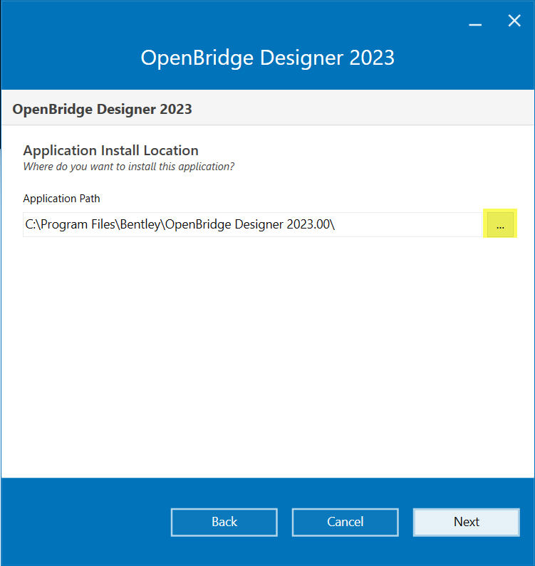The height and width of the screenshot is (566, 535).
Task: Click the bold 'OpenBridge Designer 2023' section header
Action: tap(103, 109)
